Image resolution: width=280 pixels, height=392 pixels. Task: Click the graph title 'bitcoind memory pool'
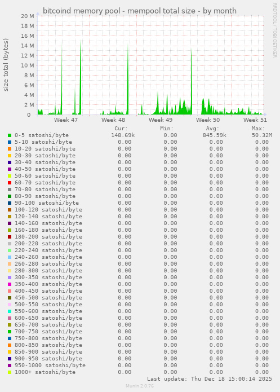[82, 11]
